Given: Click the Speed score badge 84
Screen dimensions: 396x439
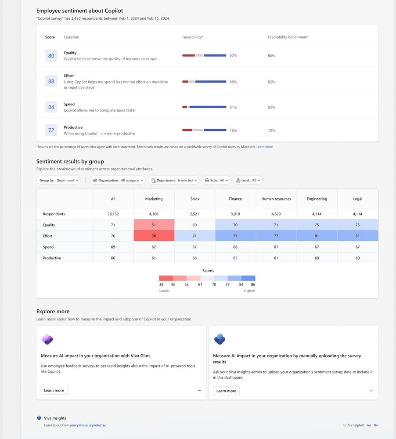Looking at the screenshot, I should (x=51, y=107).
